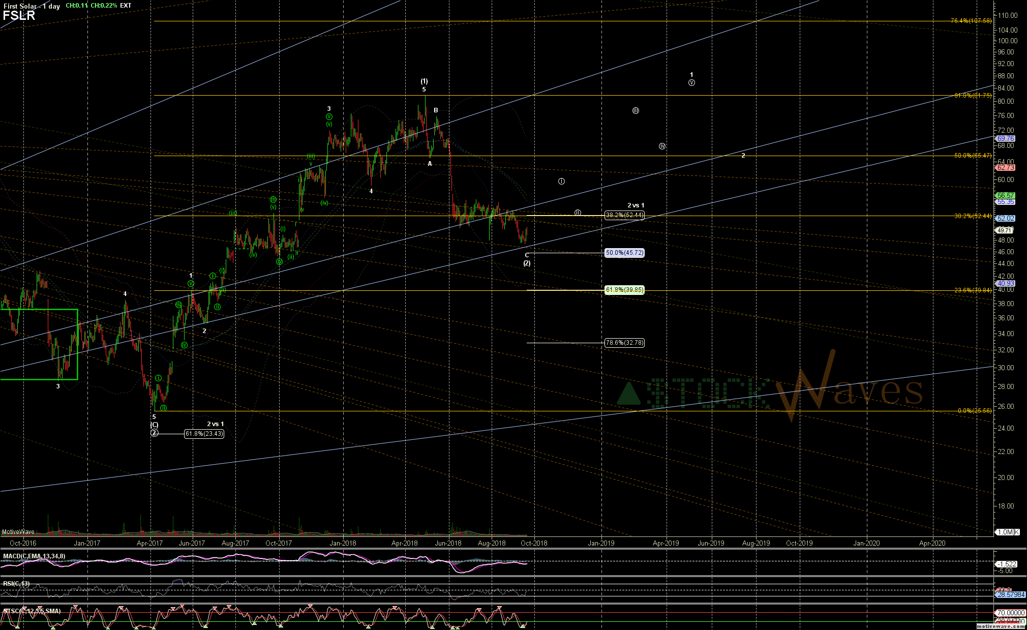
Task: Click the Jun-2019 date axis label
Action: 711,543
